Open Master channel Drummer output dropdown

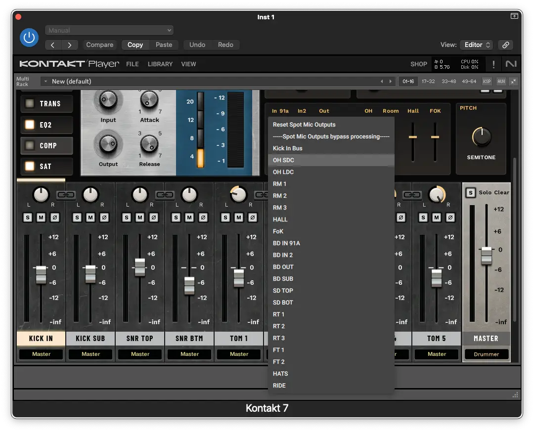click(x=487, y=354)
